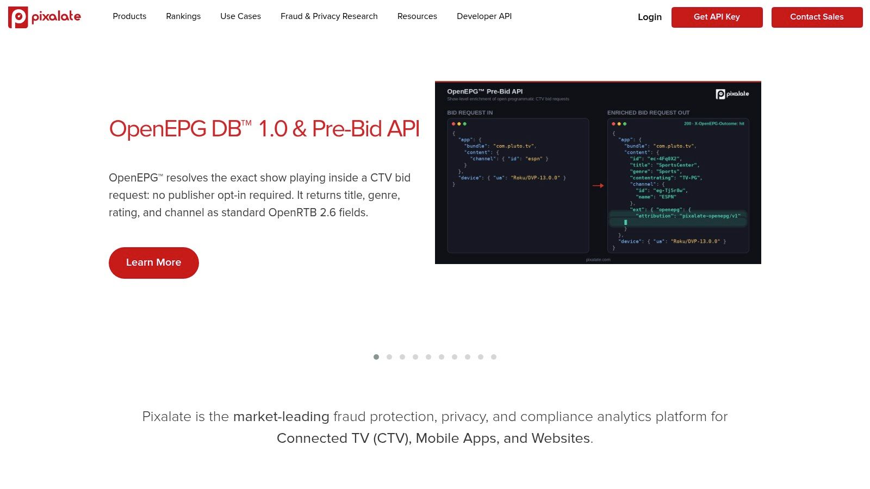870x489 pixels.
Task: Select the first carousel slide dot
Action: 376,357
